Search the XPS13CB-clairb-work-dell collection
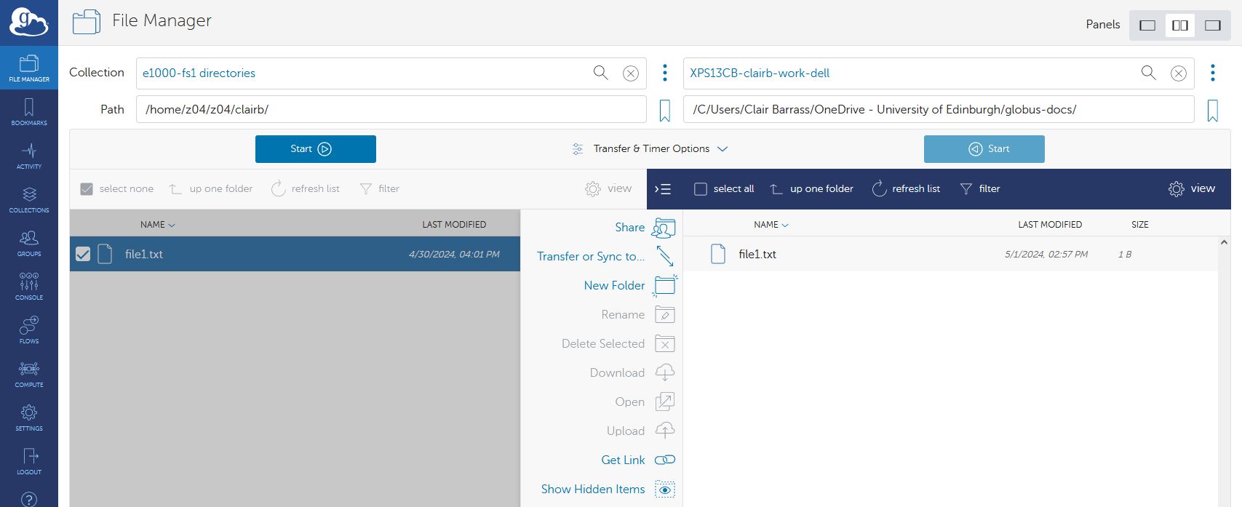 click(x=1148, y=73)
